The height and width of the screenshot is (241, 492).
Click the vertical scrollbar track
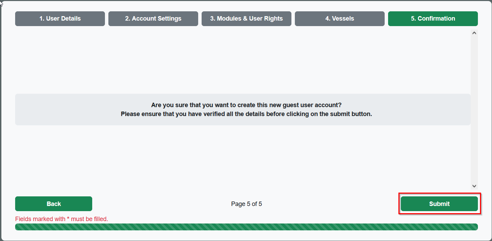tap(474, 110)
